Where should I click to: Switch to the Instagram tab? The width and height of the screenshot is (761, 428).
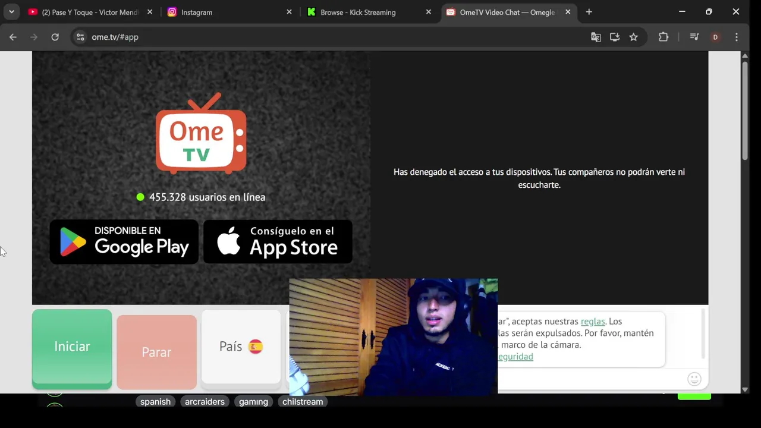[x=230, y=12]
